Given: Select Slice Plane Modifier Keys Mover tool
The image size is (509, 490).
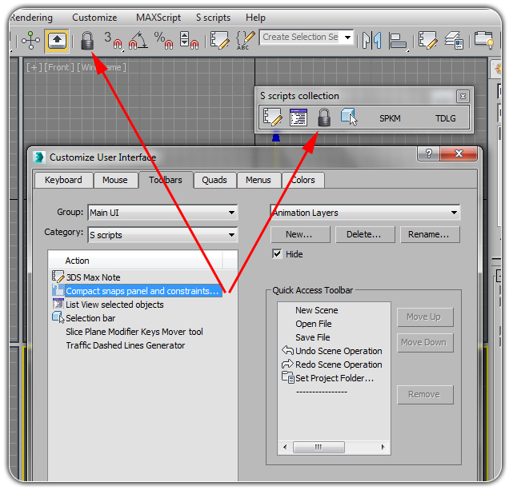Looking at the screenshot, I should (134, 332).
